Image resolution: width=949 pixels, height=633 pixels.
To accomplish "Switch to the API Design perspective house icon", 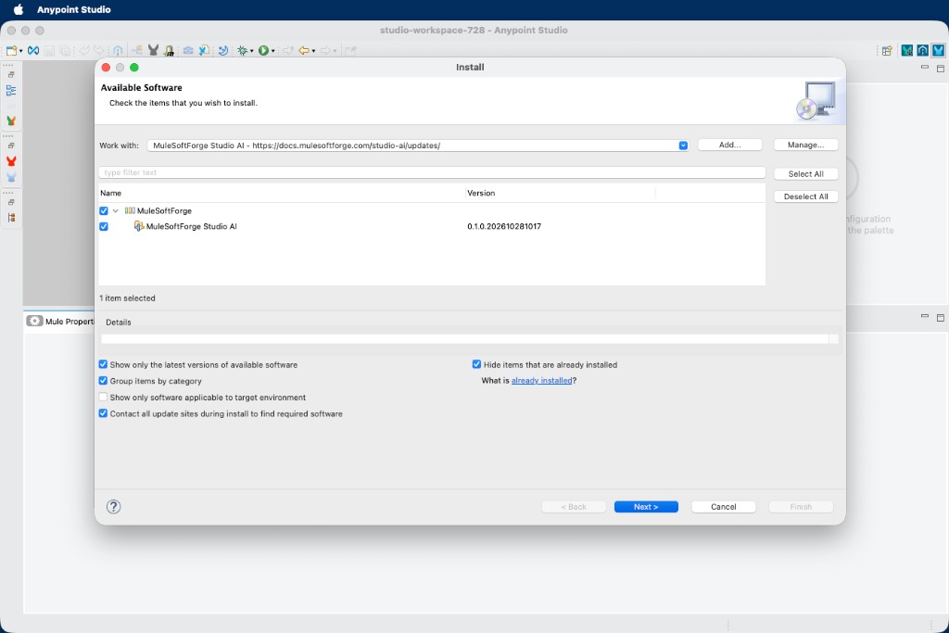I will pyautogui.click(x=922, y=51).
